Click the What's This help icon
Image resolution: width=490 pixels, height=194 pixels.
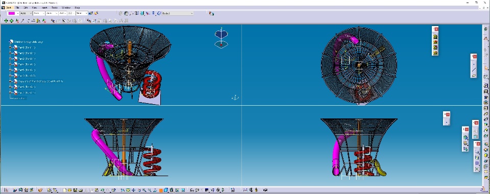pos(114,190)
